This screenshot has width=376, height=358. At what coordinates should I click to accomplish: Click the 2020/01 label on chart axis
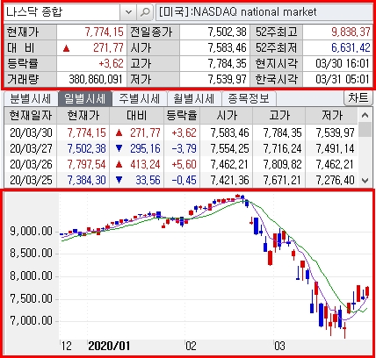point(109,346)
